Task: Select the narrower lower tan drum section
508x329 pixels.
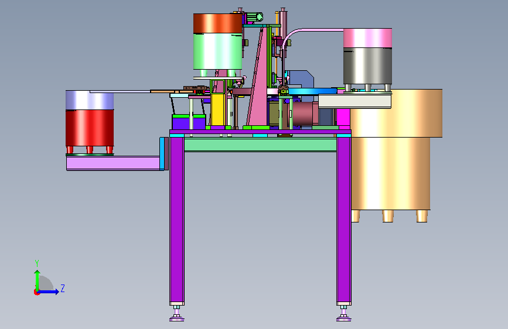Action: pos(391,173)
